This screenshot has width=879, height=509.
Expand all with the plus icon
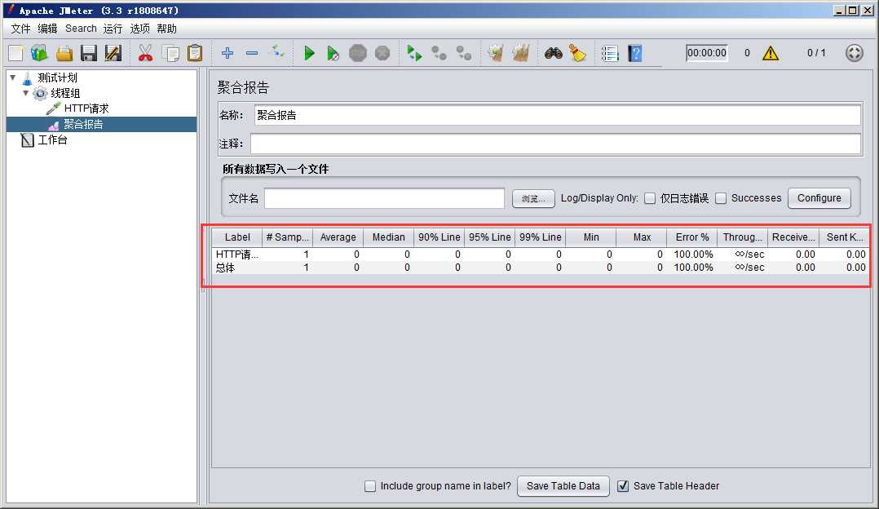[x=227, y=53]
